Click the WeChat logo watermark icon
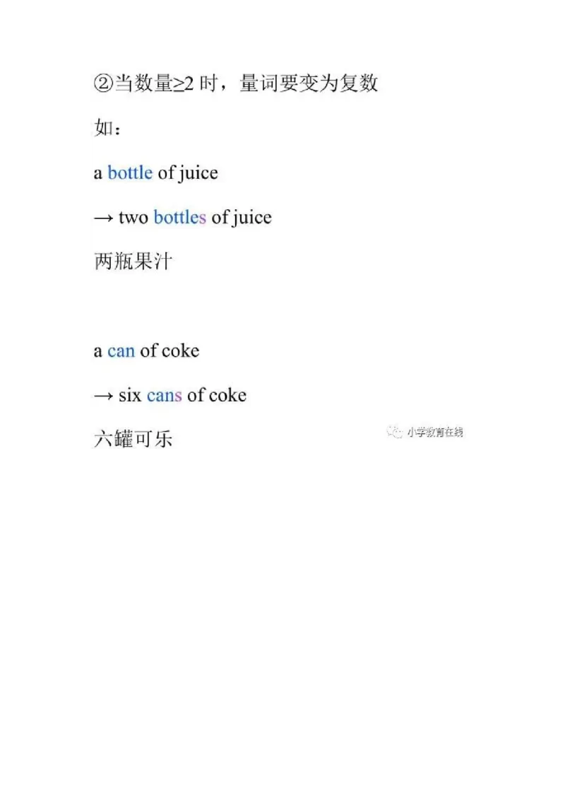Screen dimensions: 565x800 point(394,432)
